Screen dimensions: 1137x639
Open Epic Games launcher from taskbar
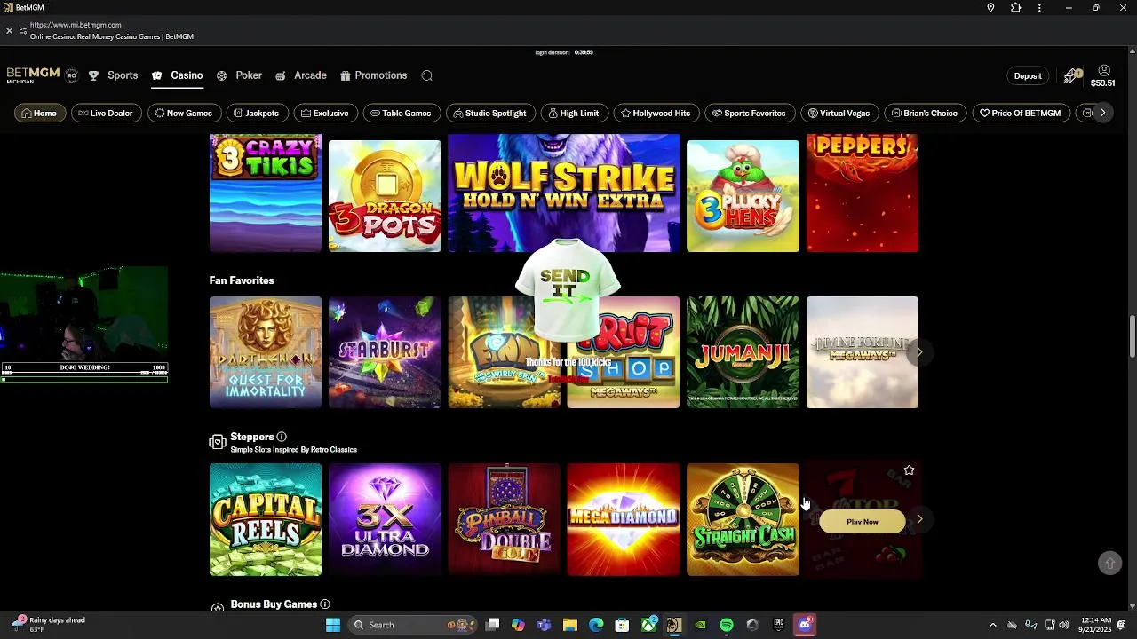point(779,625)
